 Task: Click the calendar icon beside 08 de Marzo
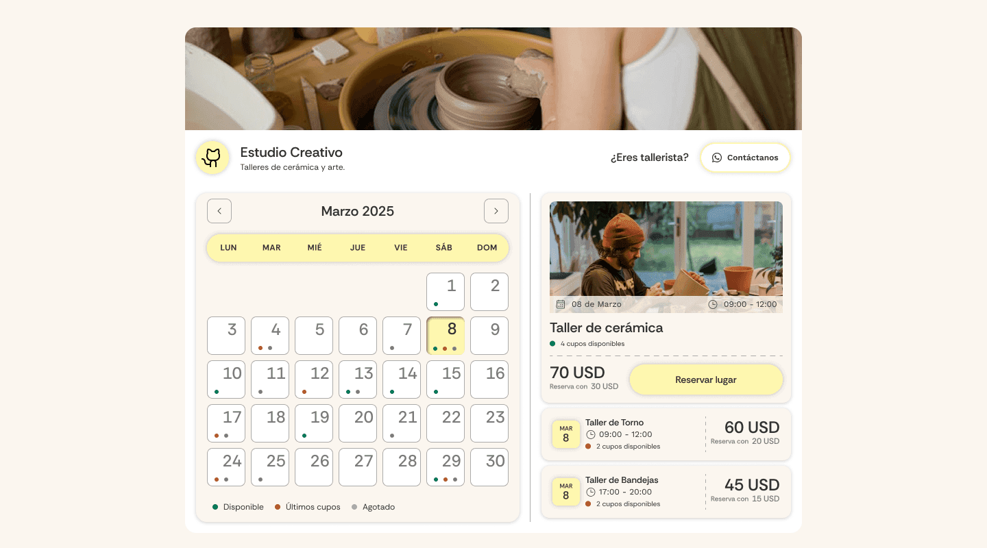(561, 304)
